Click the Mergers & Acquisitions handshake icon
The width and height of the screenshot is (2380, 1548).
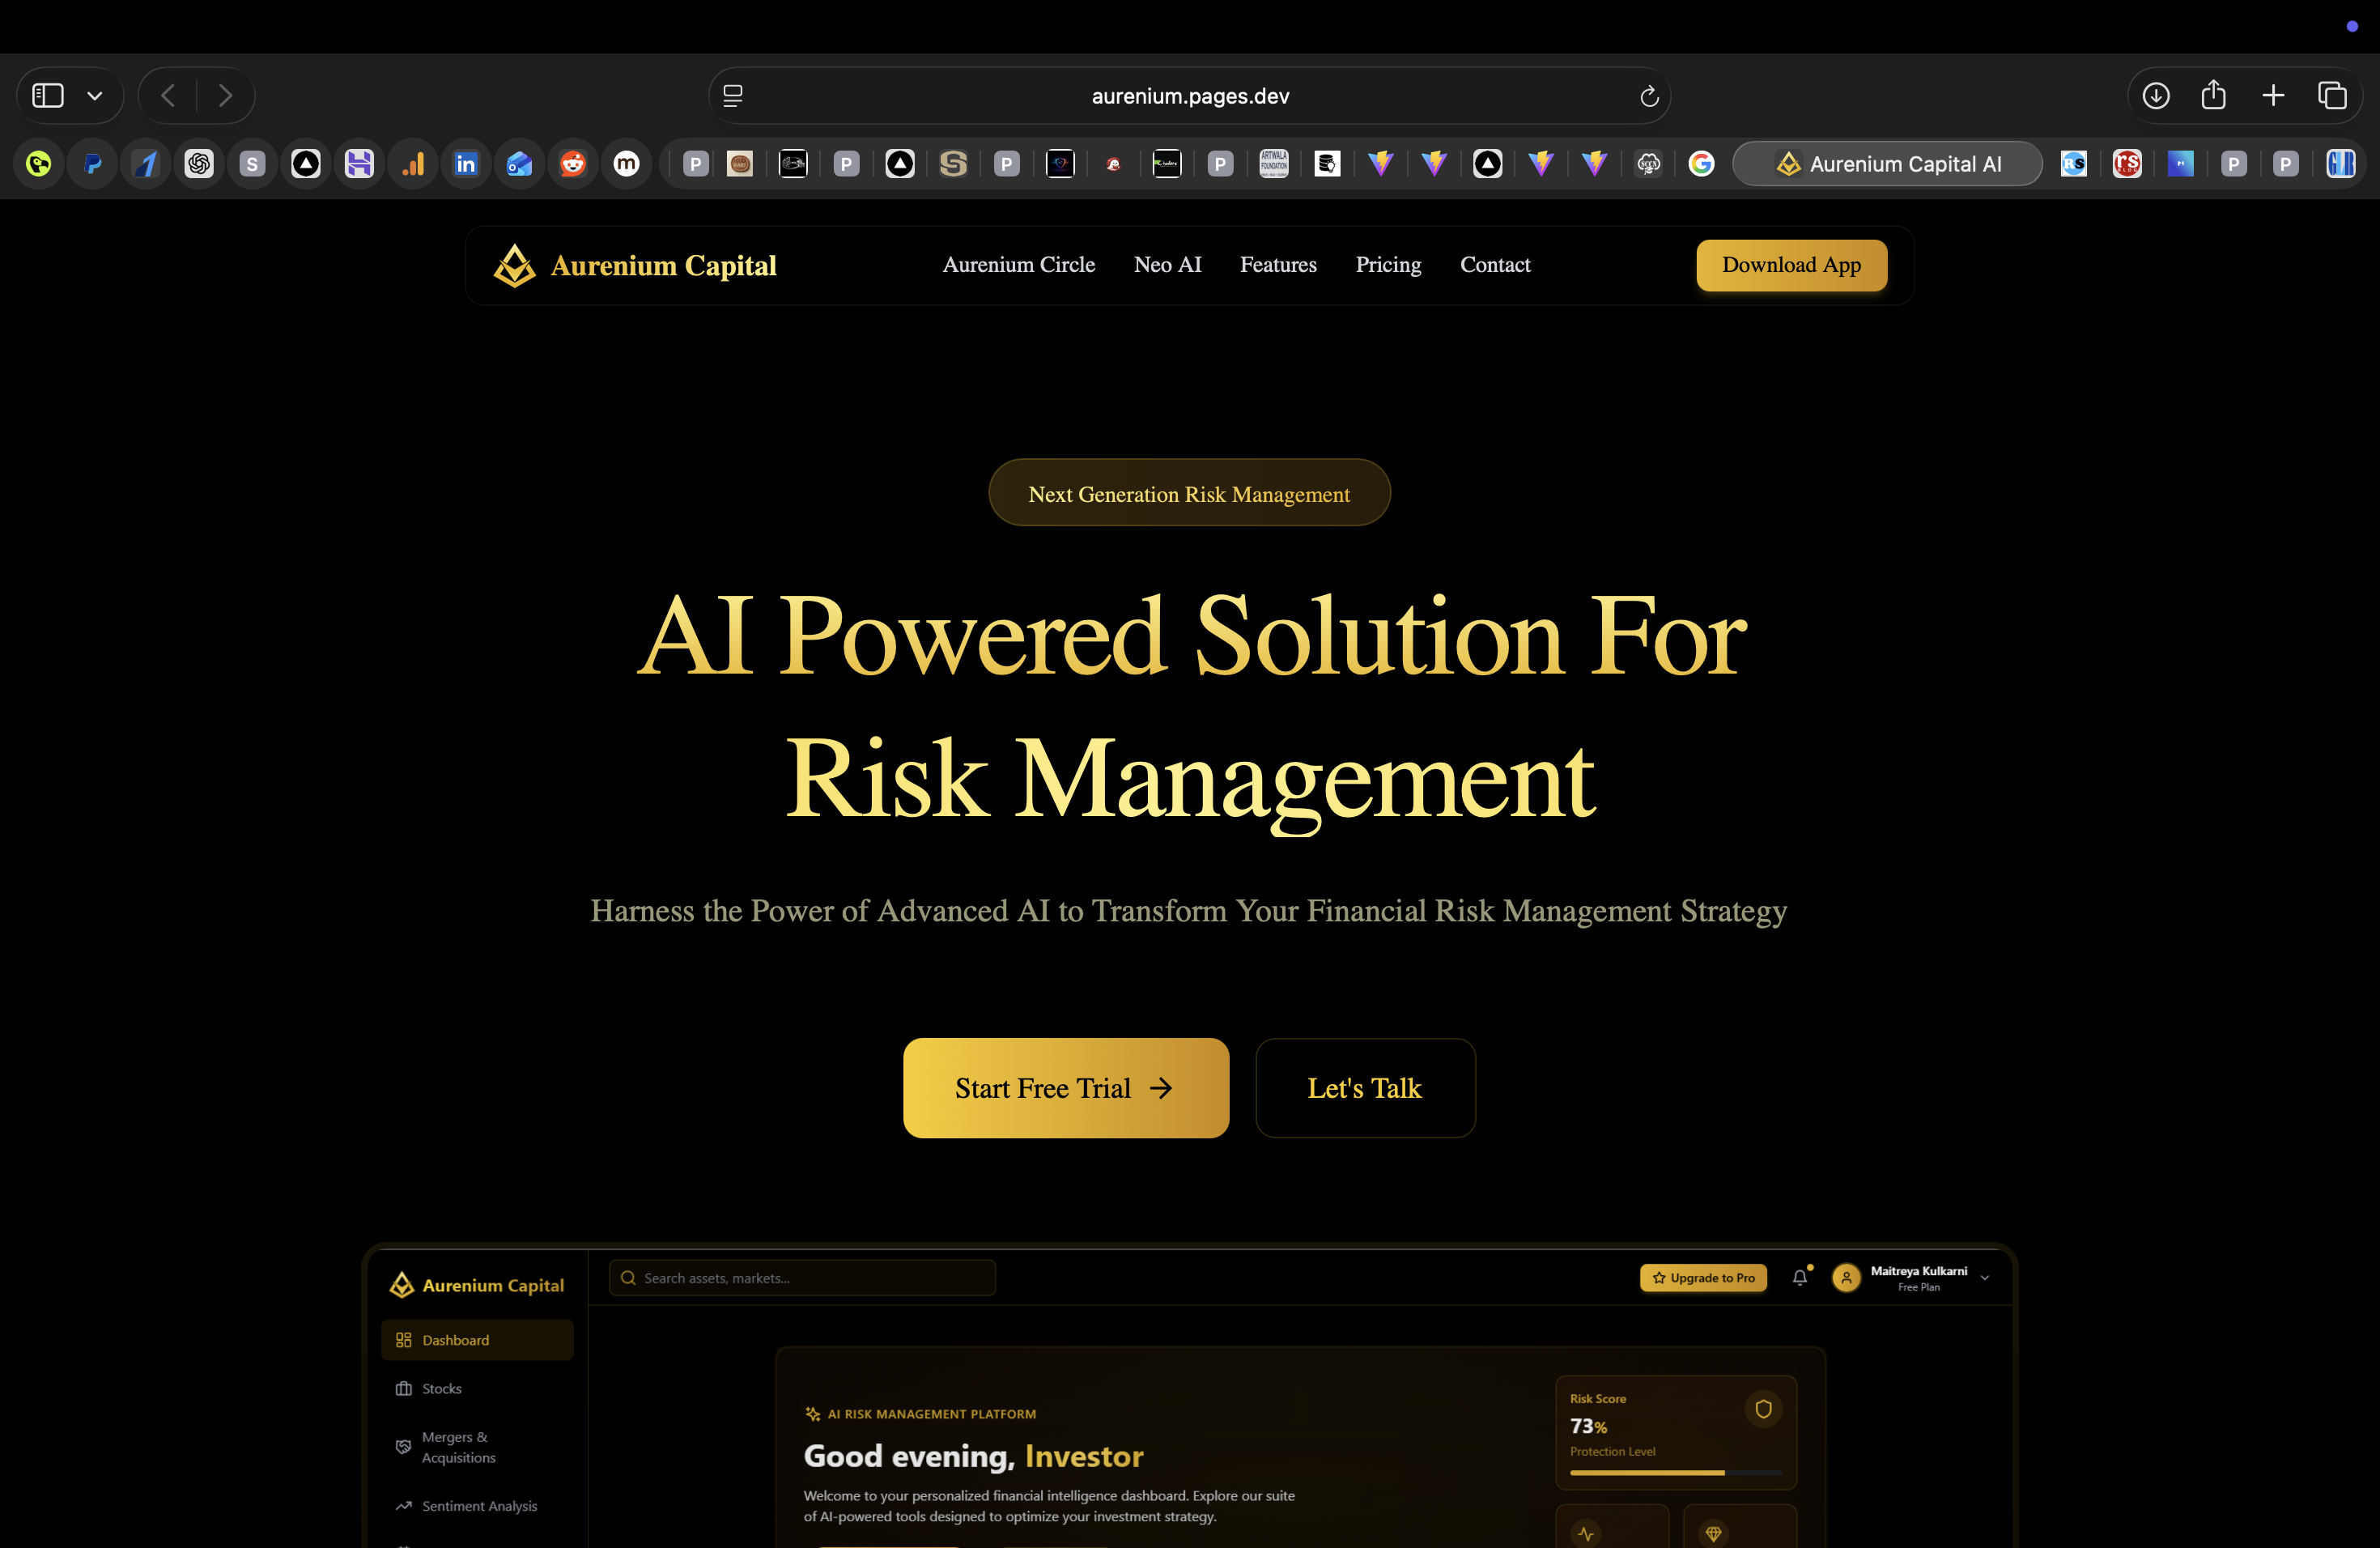[x=404, y=1447]
